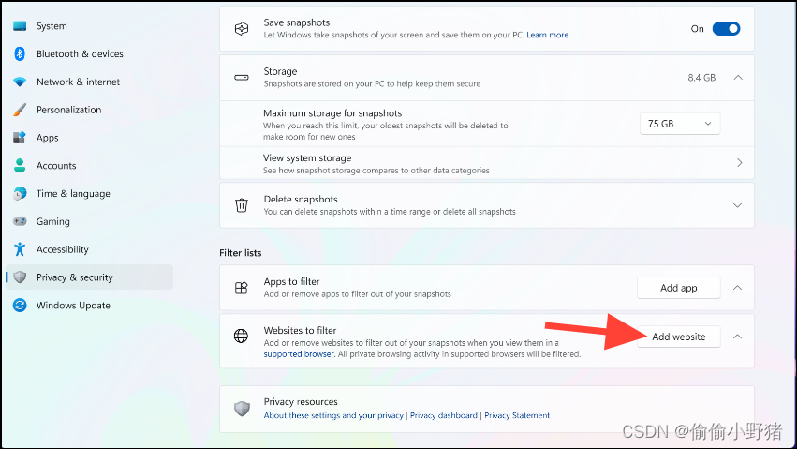Screen dimensions: 797x449
Task: Click the Accessibility figure icon
Action: 20,249
